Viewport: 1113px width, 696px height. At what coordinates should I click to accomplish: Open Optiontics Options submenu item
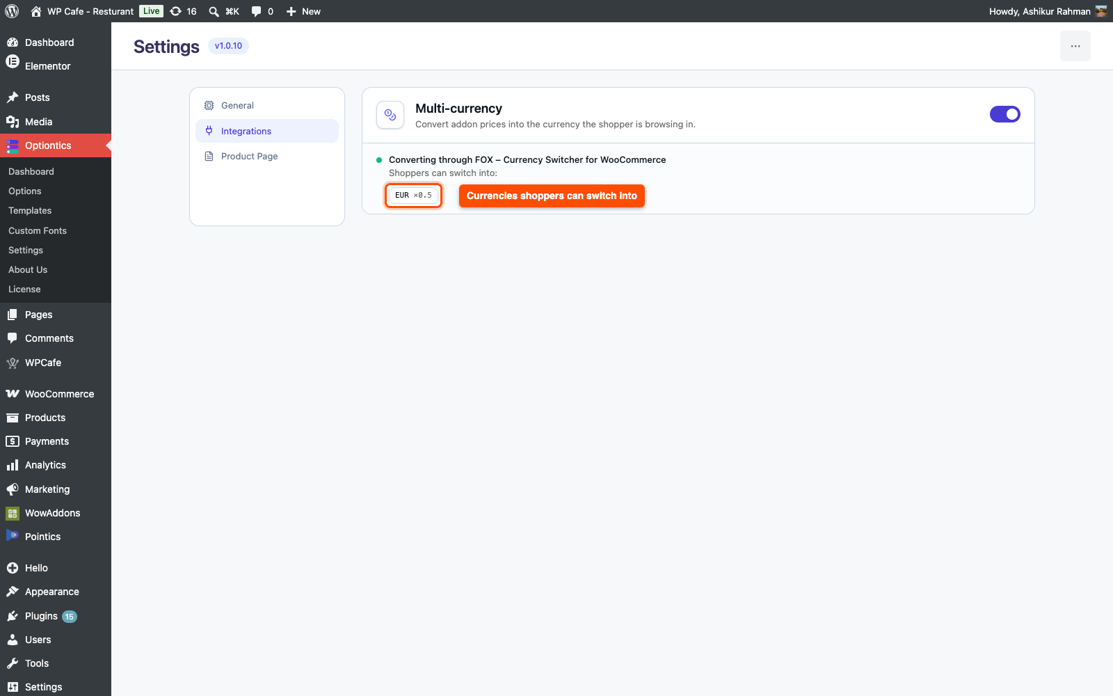click(x=25, y=191)
